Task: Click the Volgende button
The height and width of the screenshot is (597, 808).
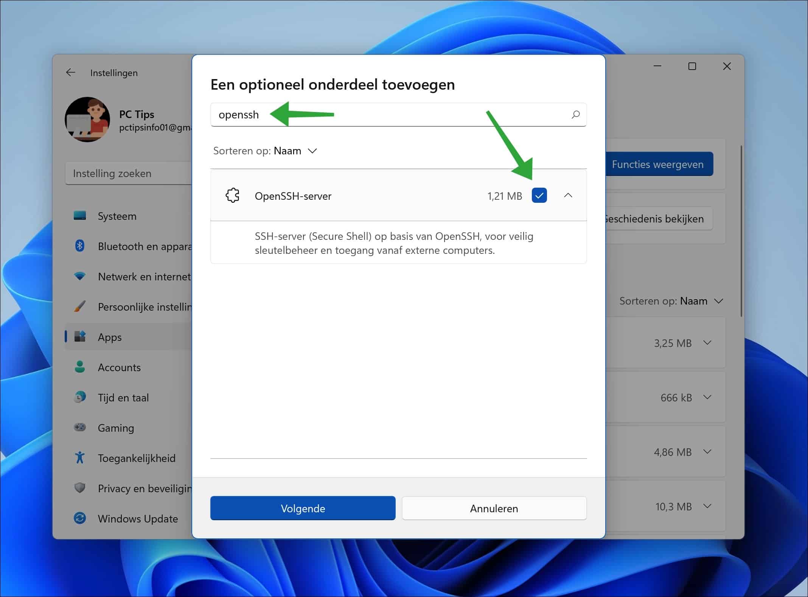Action: (302, 508)
